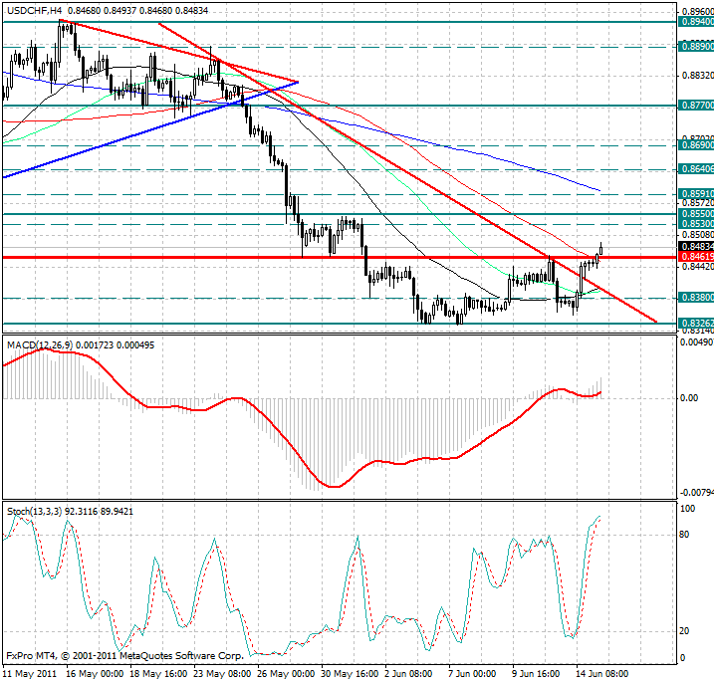
Task: Select the 0.8890 price level tag
Action: pyautogui.click(x=695, y=46)
